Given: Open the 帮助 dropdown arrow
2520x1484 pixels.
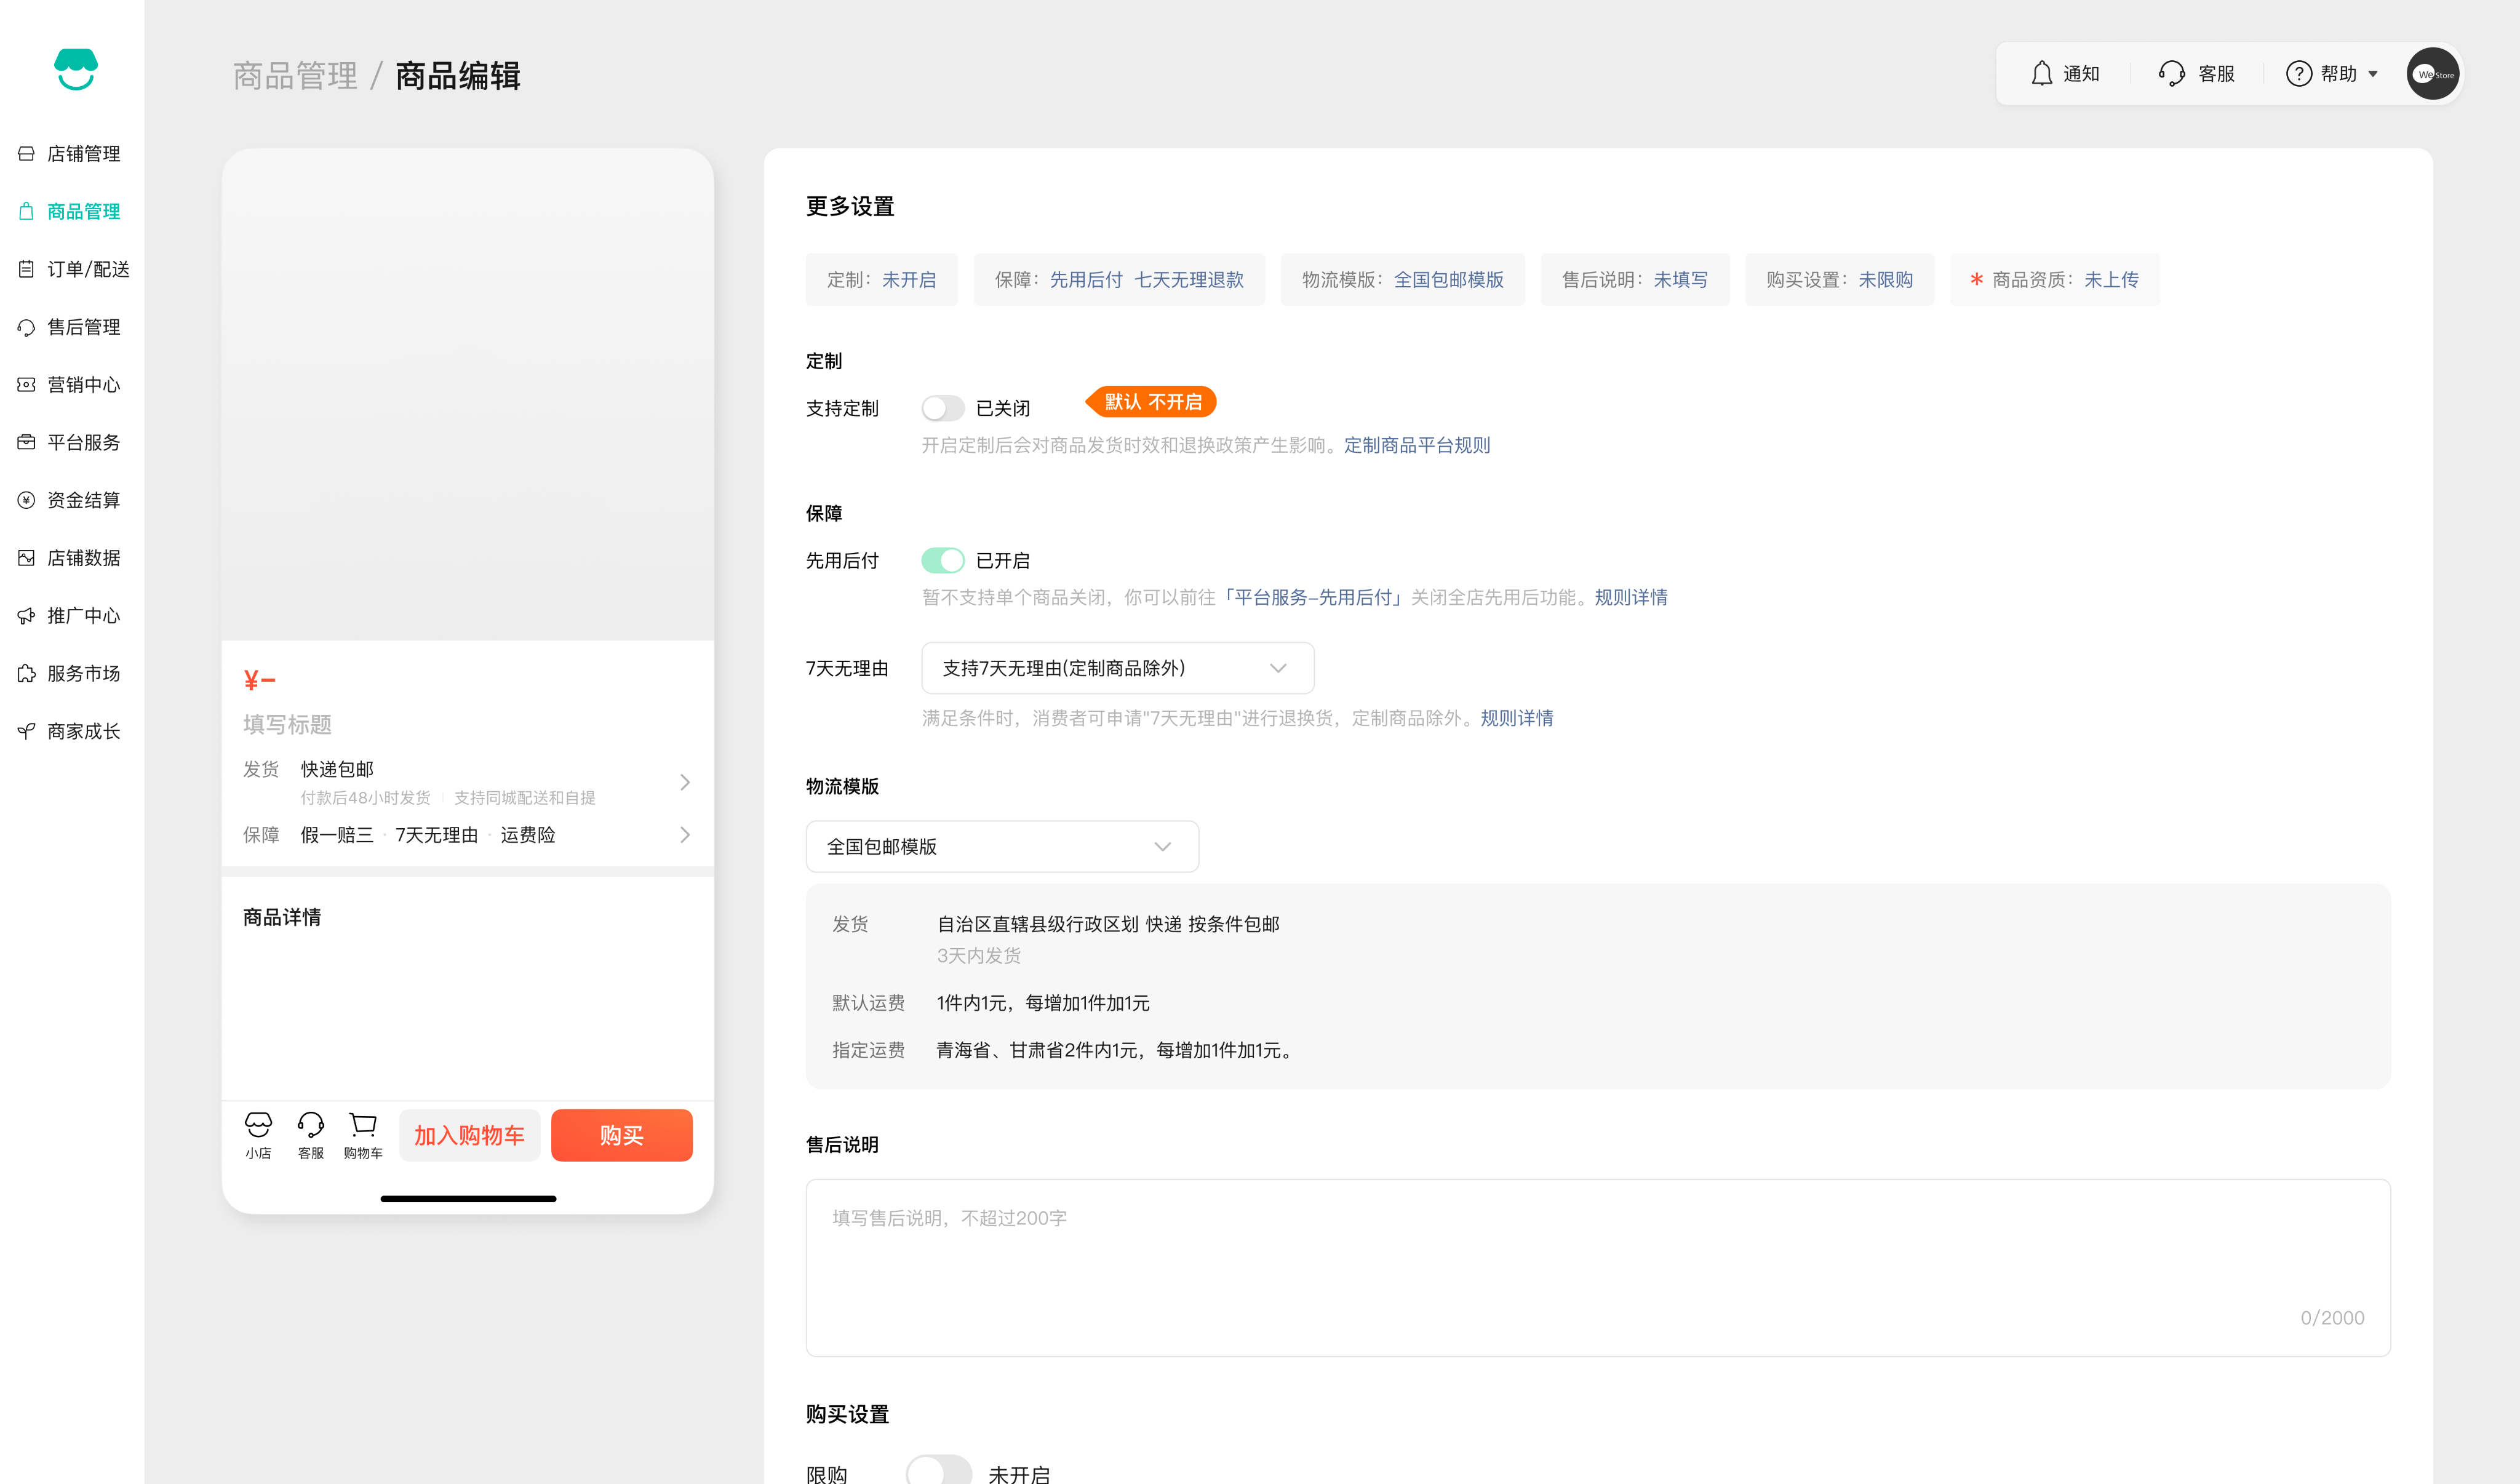Looking at the screenshot, I should pos(2373,74).
